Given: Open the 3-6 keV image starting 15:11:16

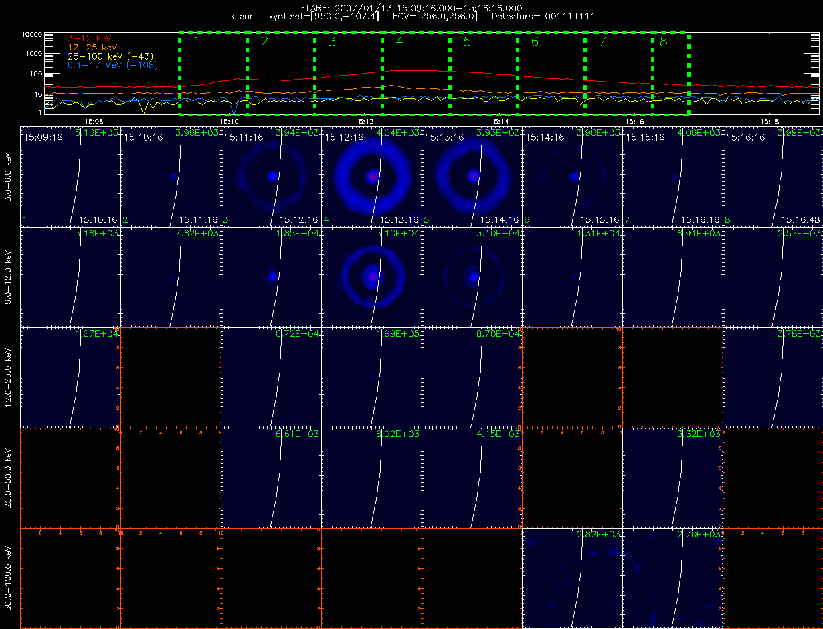Looking at the screenshot, I should click(x=272, y=176).
